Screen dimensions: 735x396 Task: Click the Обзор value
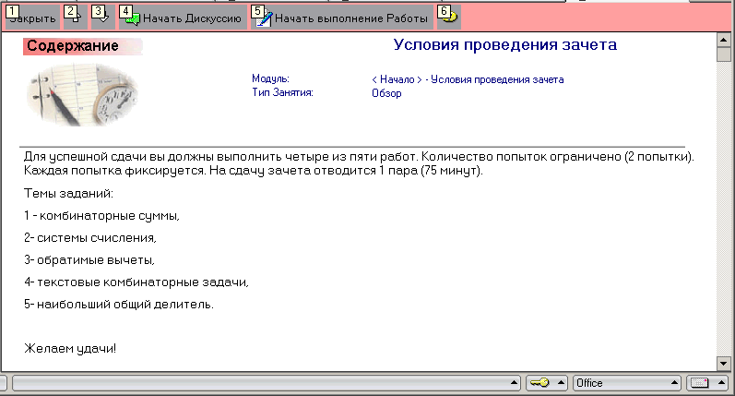click(386, 93)
